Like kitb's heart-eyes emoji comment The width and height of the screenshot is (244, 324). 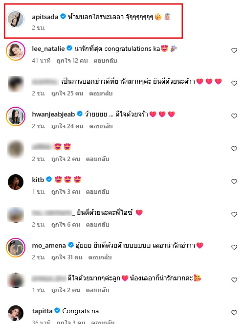[234, 182]
